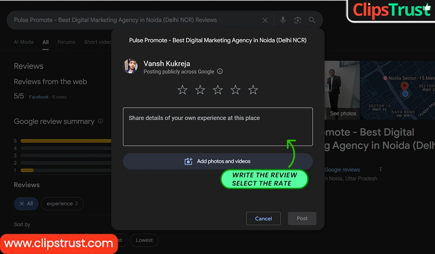The width and height of the screenshot is (435, 254).
Task: Choose the Lowest sort option
Action: point(144,240)
